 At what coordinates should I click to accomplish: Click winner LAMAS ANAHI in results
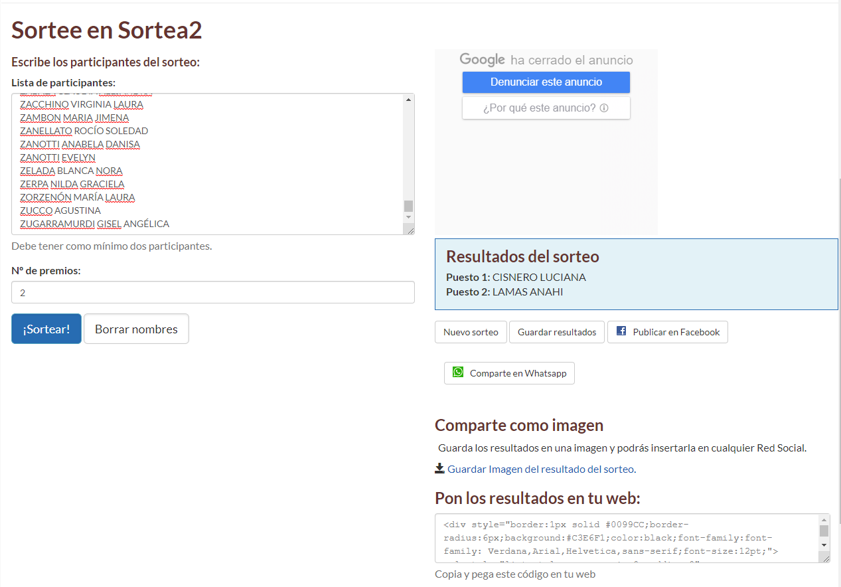click(x=528, y=292)
